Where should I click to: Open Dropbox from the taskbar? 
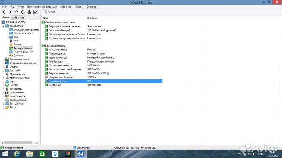[54, 154]
